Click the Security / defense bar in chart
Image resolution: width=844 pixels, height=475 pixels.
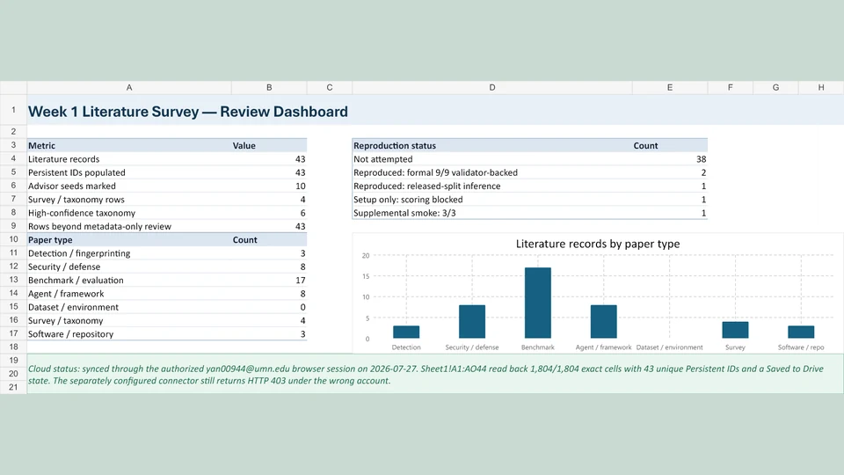click(472, 322)
